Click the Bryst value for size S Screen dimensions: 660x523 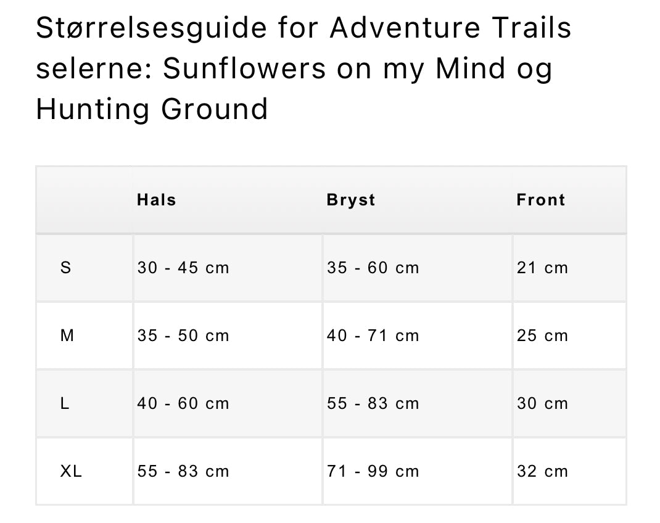click(x=373, y=268)
